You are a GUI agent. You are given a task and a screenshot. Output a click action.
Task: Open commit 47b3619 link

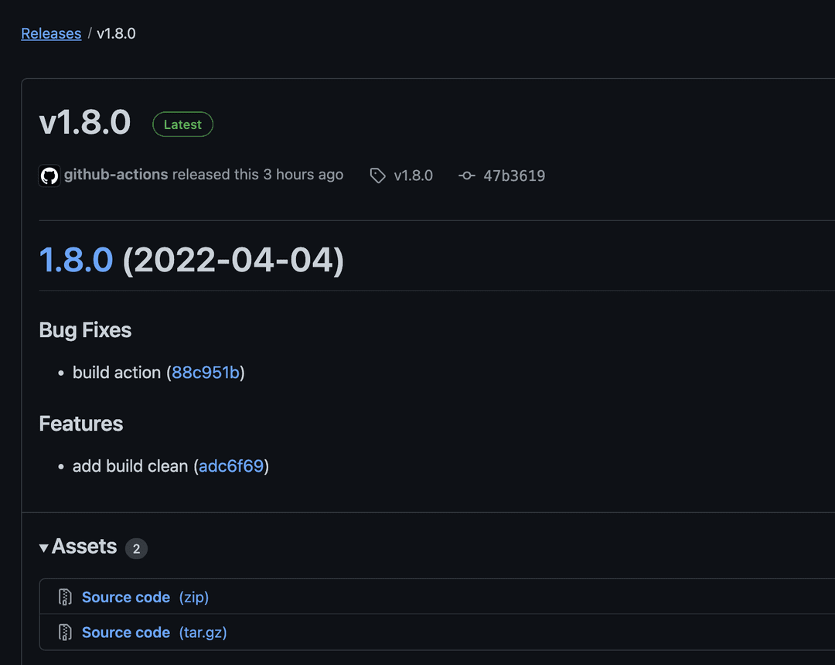pos(514,176)
